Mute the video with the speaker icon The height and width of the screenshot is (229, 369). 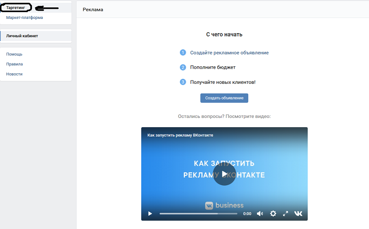coord(260,213)
